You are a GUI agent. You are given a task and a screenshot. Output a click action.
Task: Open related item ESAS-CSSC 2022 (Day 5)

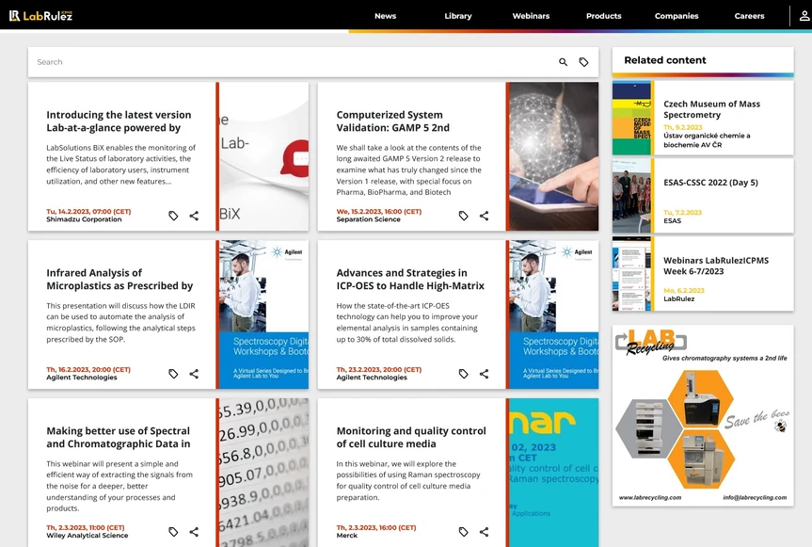pyautogui.click(x=710, y=183)
